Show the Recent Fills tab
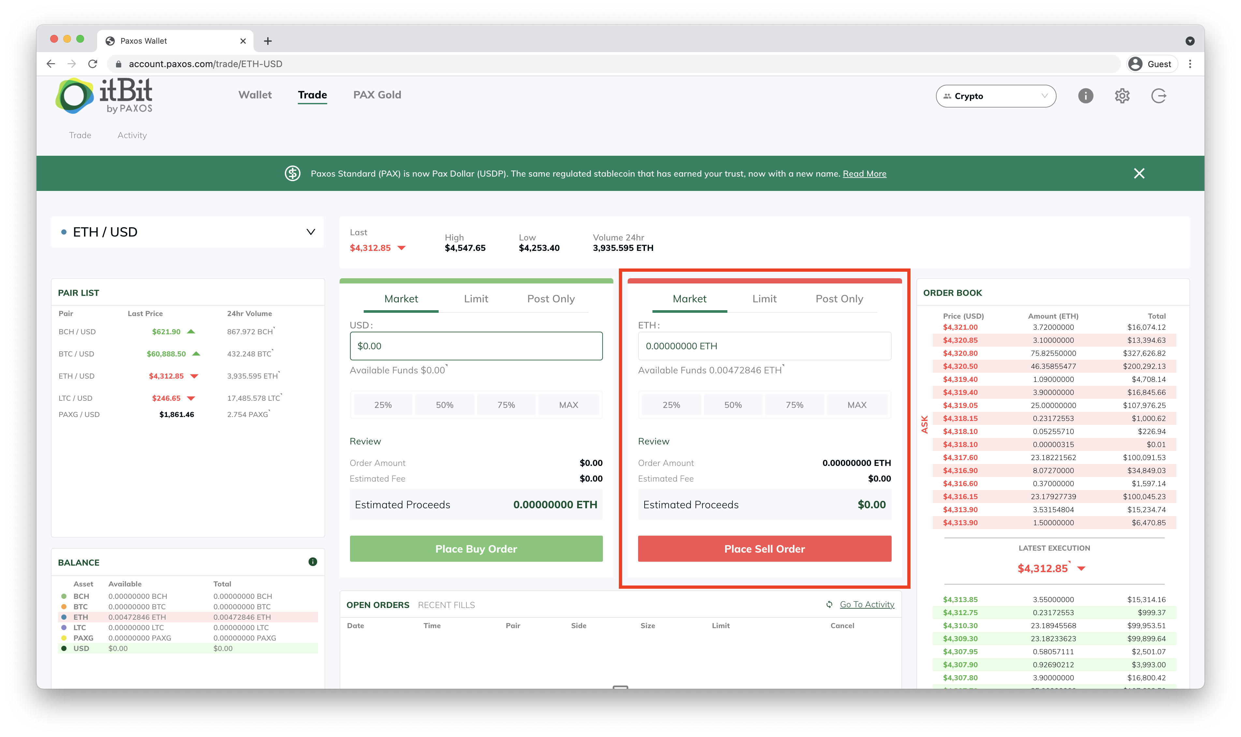The width and height of the screenshot is (1241, 737). [446, 605]
